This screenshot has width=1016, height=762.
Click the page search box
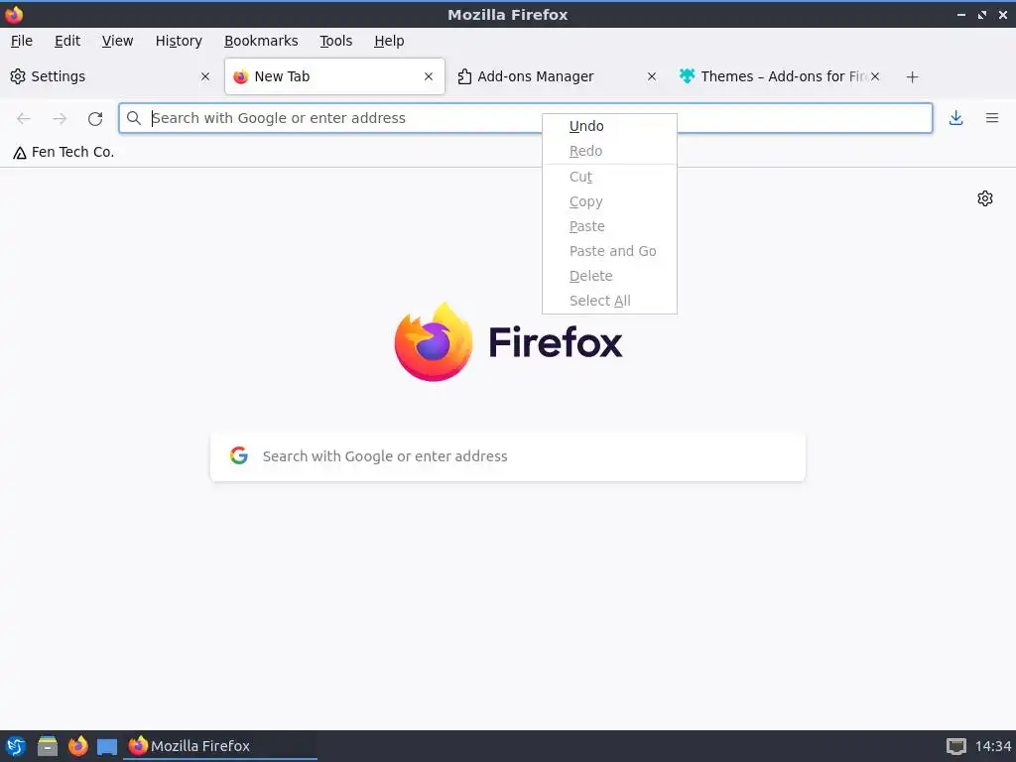[507, 456]
